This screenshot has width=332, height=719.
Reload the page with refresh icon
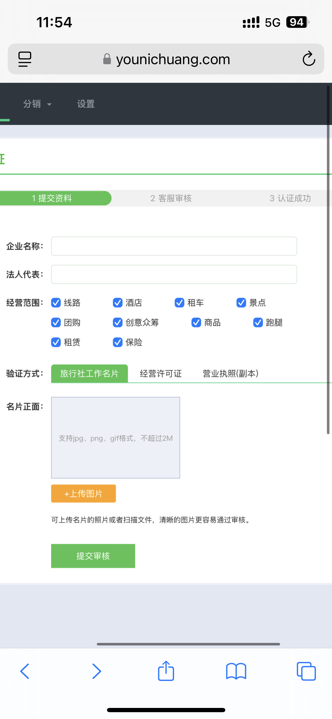point(309,59)
